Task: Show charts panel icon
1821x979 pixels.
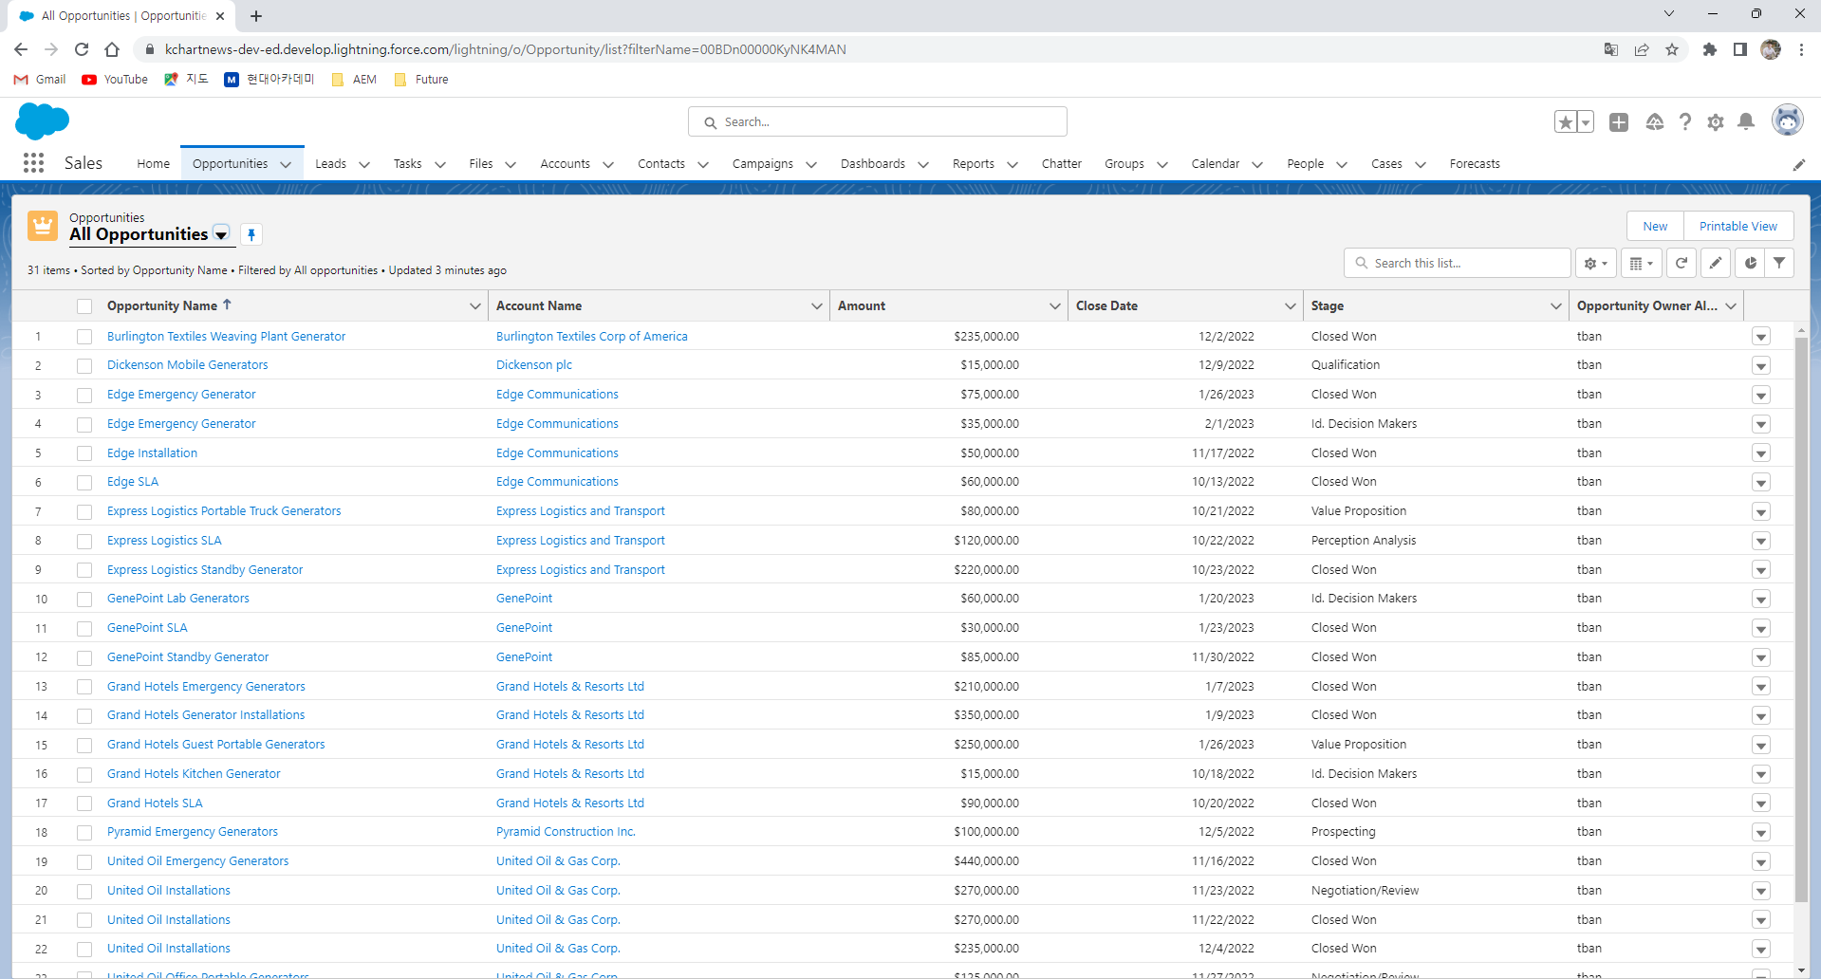Action: [1750, 263]
